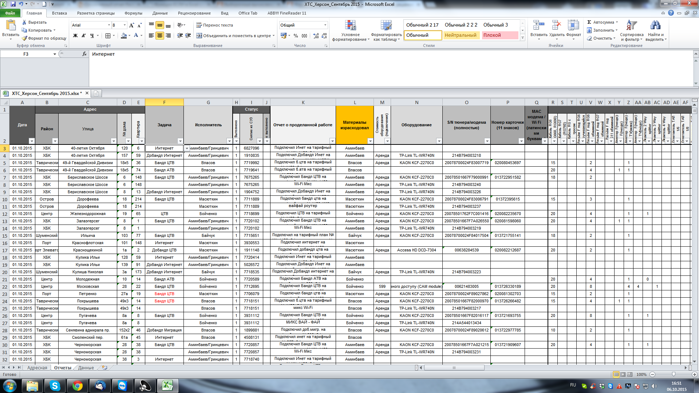Open the number format Общий dropdown
Viewport: 699px width, 393px height.
click(x=325, y=25)
